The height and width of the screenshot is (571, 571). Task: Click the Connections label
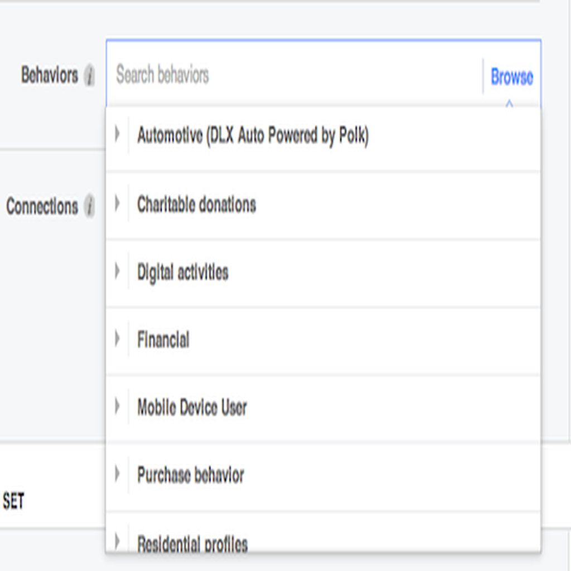click(42, 206)
